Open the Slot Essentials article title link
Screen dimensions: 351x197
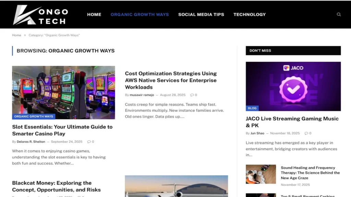pyautogui.click(x=62, y=130)
